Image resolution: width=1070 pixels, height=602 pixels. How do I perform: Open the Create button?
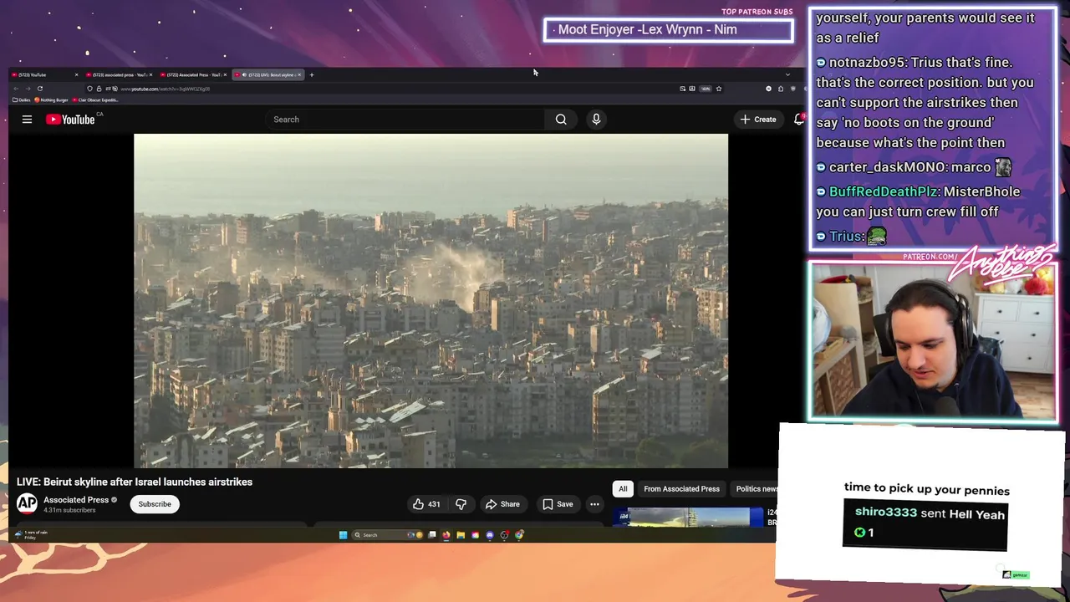click(758, 120)
